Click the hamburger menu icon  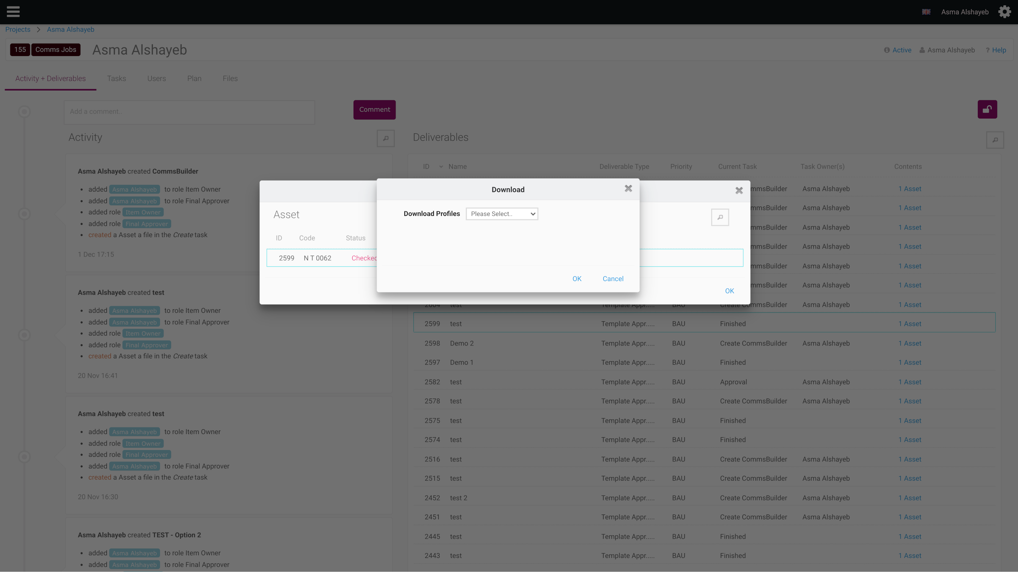point(13,12)
